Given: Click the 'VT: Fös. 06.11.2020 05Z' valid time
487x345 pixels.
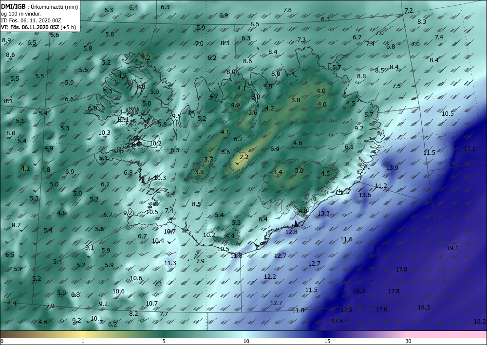Looking at the screenshot, I should click(30, 27).
